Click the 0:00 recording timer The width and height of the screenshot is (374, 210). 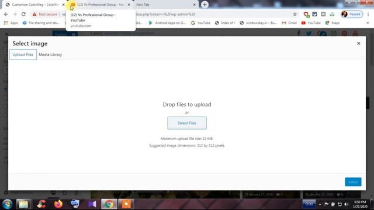point(309,204)
